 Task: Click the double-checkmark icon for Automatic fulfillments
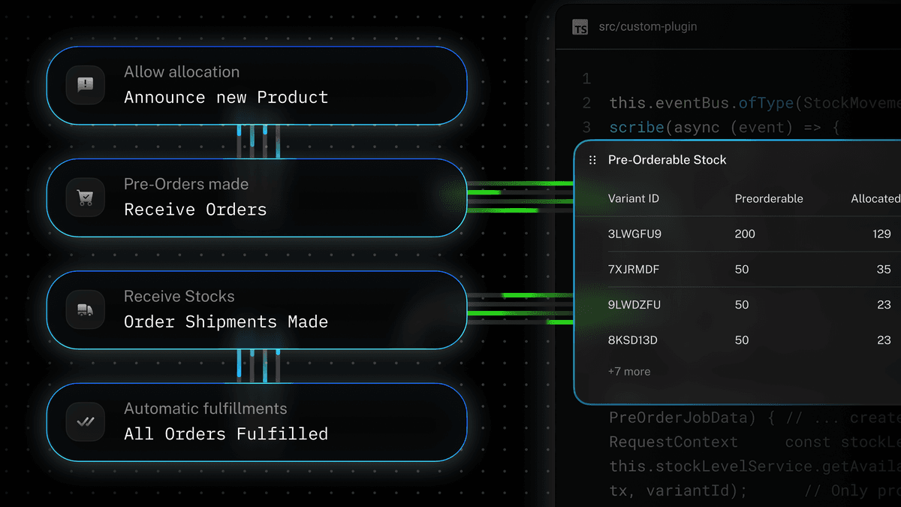(x=86, y=421)
